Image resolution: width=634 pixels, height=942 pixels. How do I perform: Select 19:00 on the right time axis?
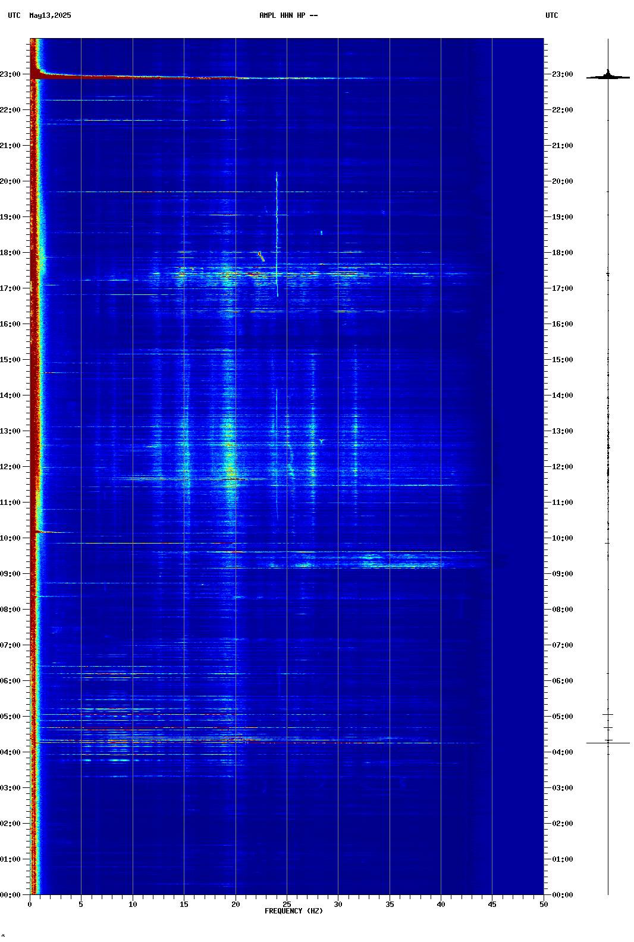tap(563, 217)
